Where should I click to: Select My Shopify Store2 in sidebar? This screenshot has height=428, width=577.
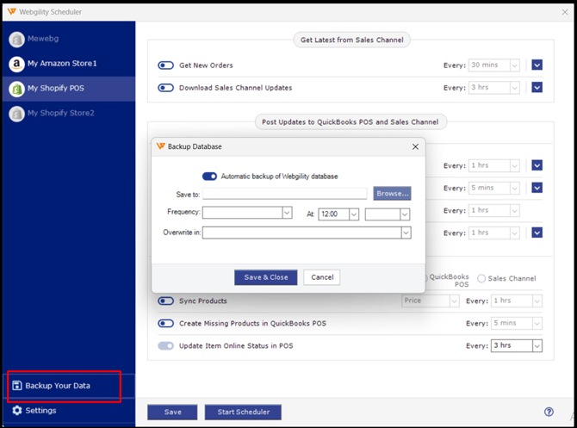[60, 113]
